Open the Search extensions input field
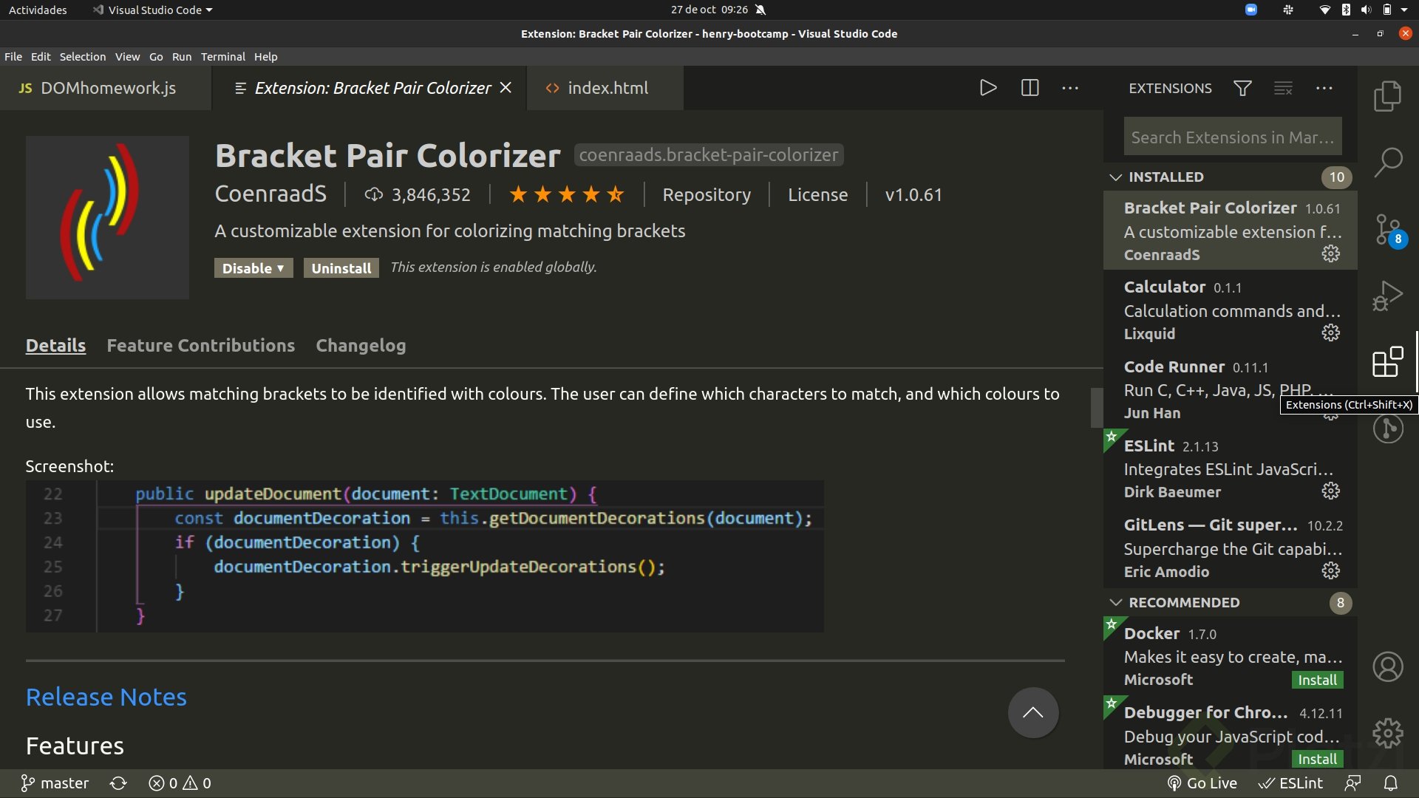Image resolution: width=1419 pixels, height=798 pixels. (x=1233, y=137)
